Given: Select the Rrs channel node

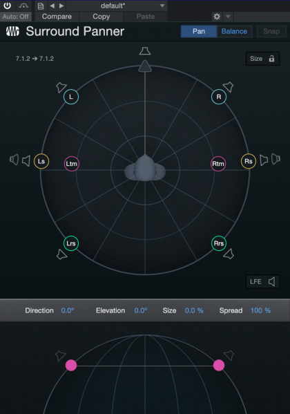Looking at the screenshot, I should point(219,243).
